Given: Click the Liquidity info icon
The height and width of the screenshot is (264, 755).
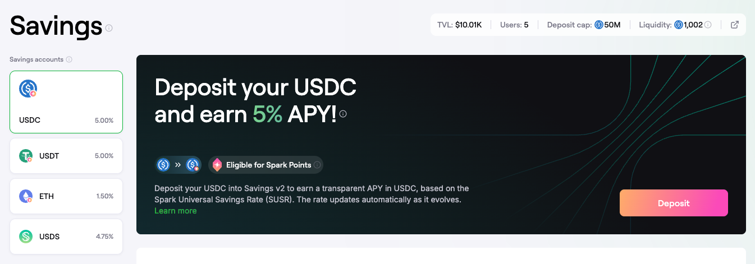Looking at the screenshot, I should click(x=708, y=25).
